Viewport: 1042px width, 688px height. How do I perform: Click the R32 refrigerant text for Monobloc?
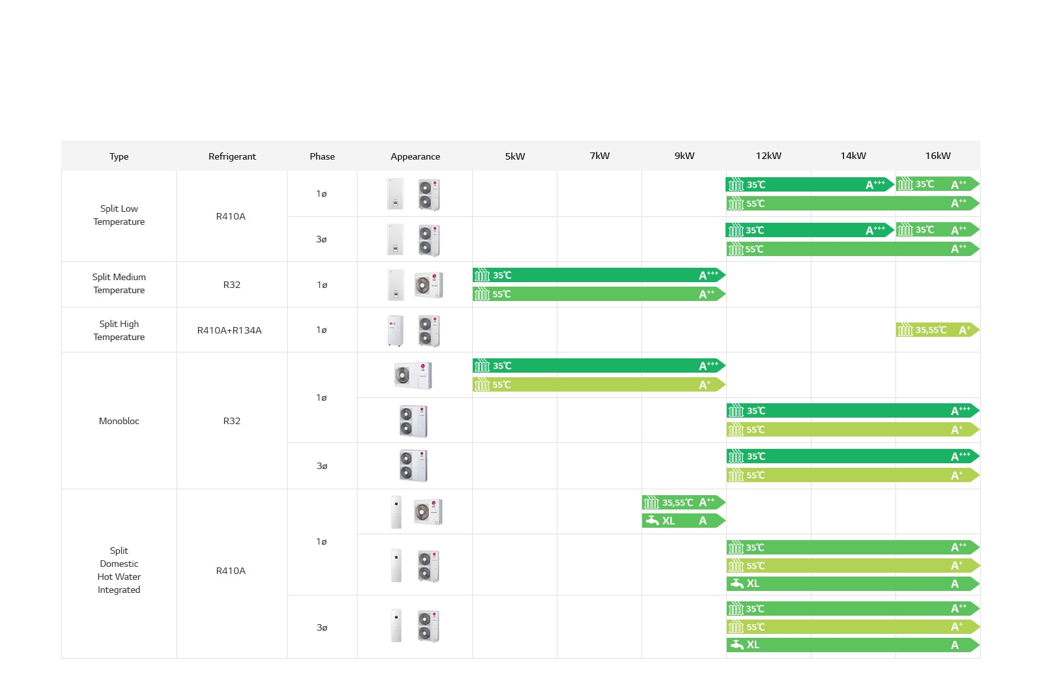click(x=232, y=421)
